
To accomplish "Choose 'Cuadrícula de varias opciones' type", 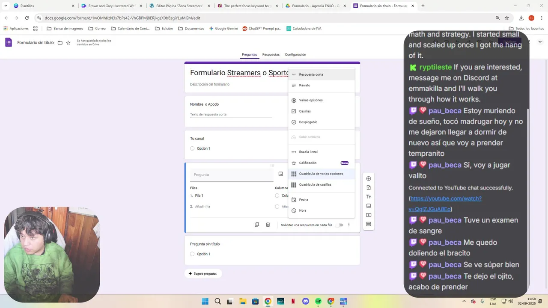I will [x=322, y=174].
